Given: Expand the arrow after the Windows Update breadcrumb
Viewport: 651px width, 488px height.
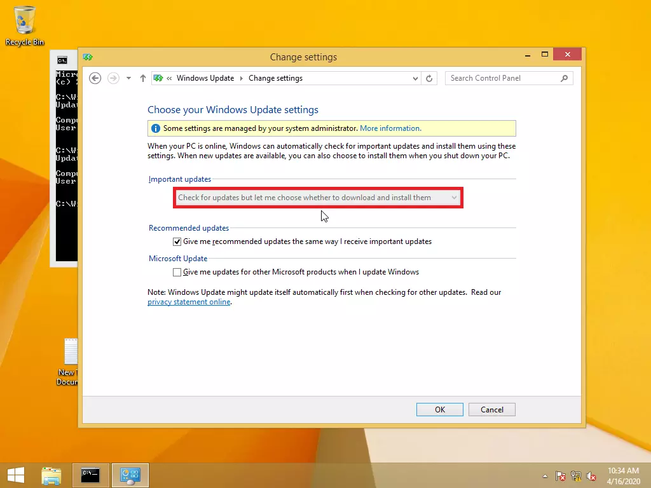Looking at the screenshot, I should [x=241, y=78].
